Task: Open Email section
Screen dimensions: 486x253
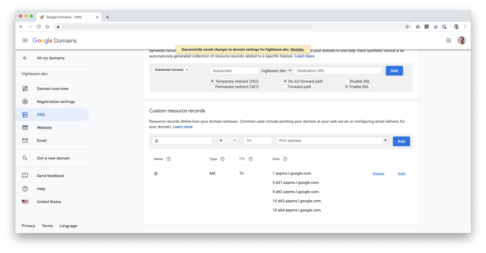Action: tap(42, 141)
